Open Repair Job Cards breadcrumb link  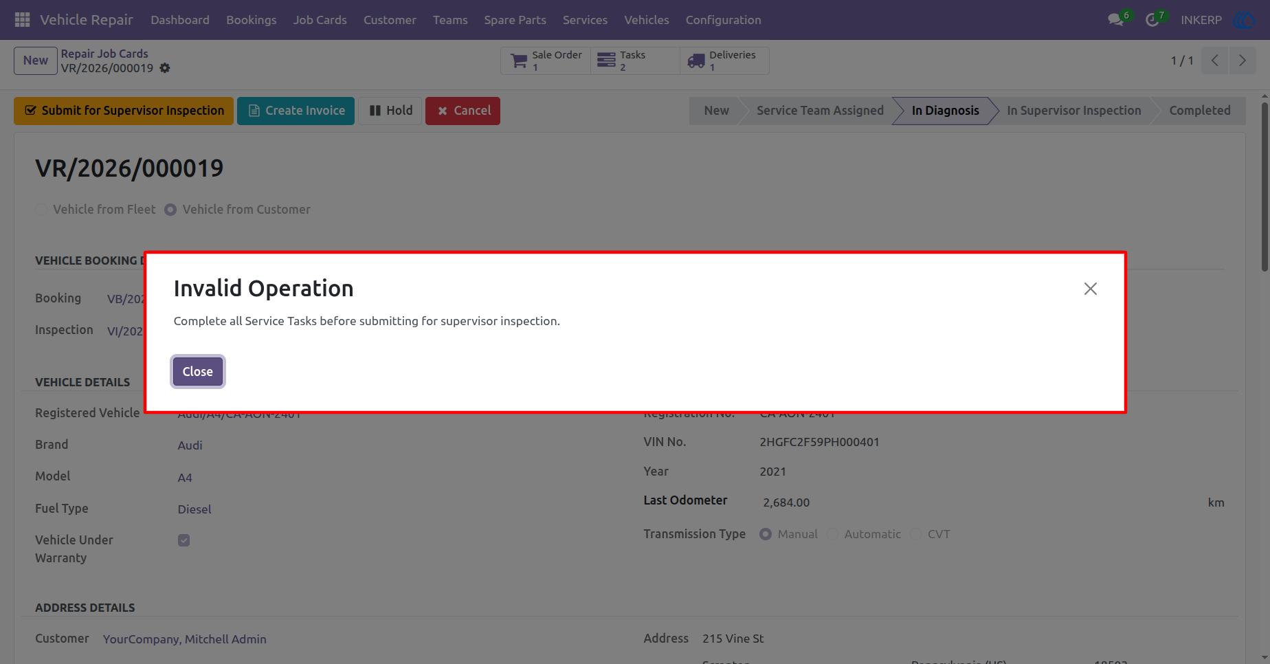coord(104,54)
